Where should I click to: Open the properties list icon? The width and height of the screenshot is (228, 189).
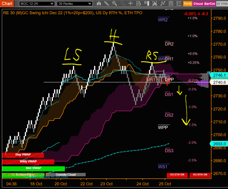[x=179, y=4]
